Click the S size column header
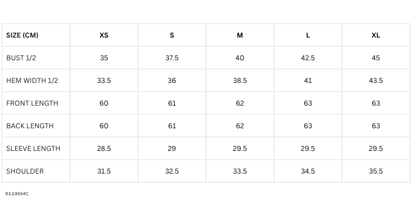The width and height of the screenshot is (412, 206). [172, 36]
